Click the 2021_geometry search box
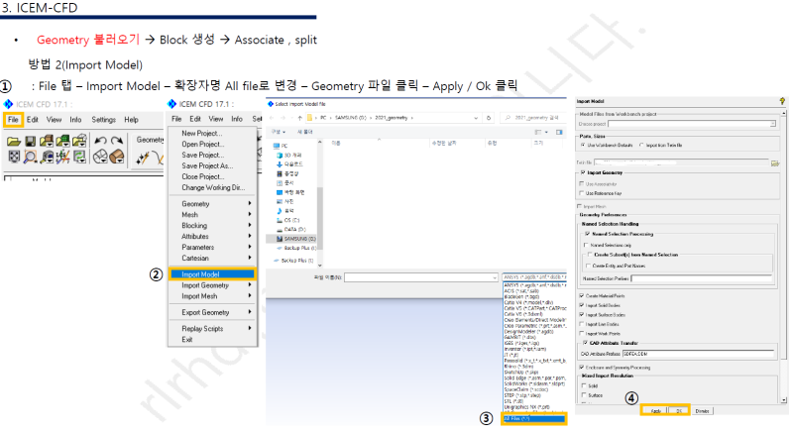Screen dimensions: 793x431 (532, 118)
